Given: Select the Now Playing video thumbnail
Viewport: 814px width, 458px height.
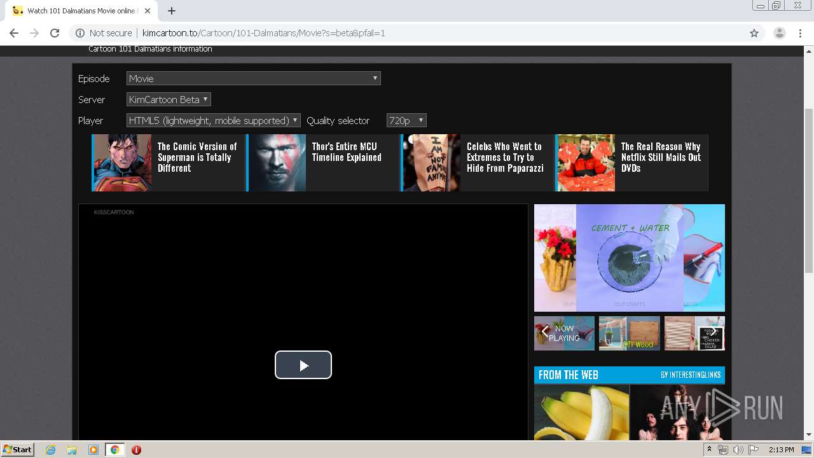Looking at the screenshot, I should pos(565,333).
